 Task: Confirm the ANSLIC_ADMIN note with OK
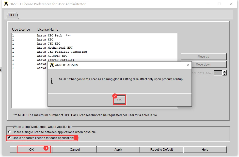click(119, 100)
